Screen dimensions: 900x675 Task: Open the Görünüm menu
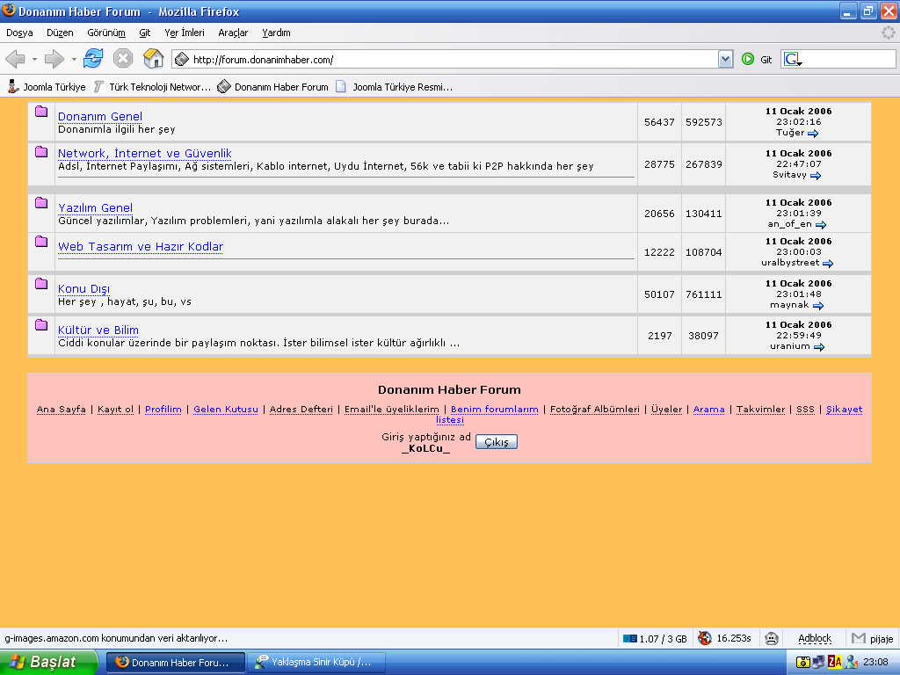[106, 33]
